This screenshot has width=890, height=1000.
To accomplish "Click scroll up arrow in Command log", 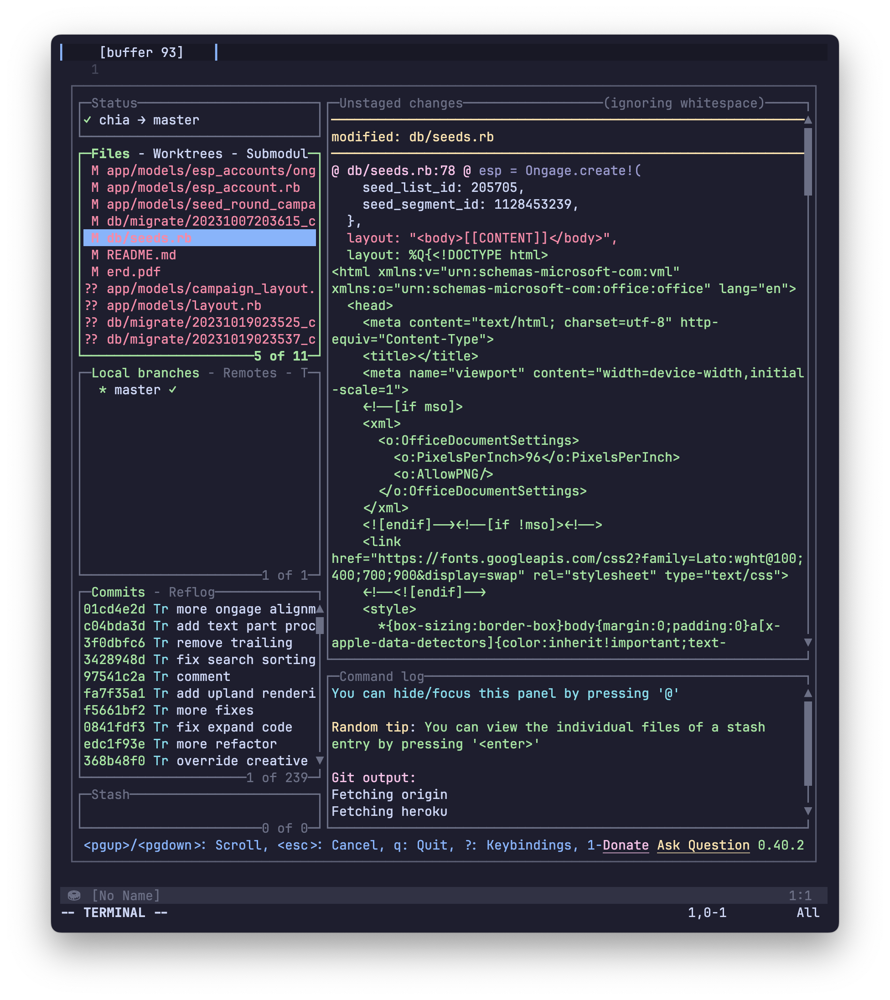I will coord(808,693).
